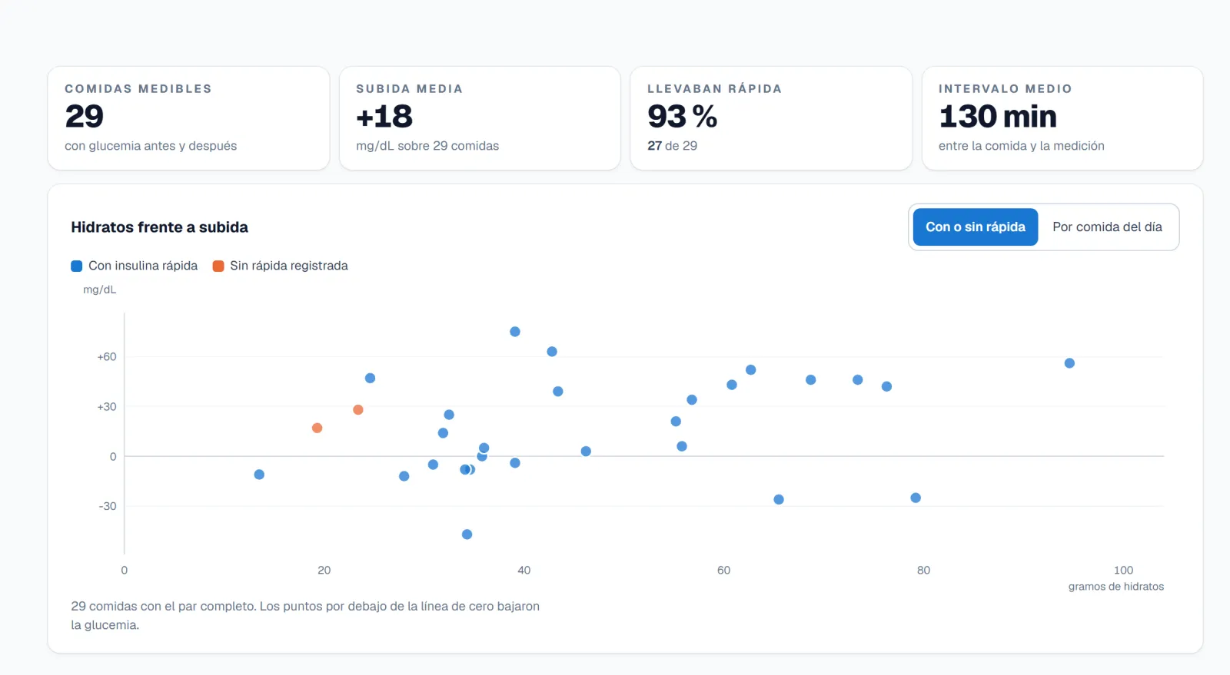Image resolution: width=1230 pixels, height=675 pixels.
Task: Click "entre la comida y la medición" subtitle
Action: 1022,146
